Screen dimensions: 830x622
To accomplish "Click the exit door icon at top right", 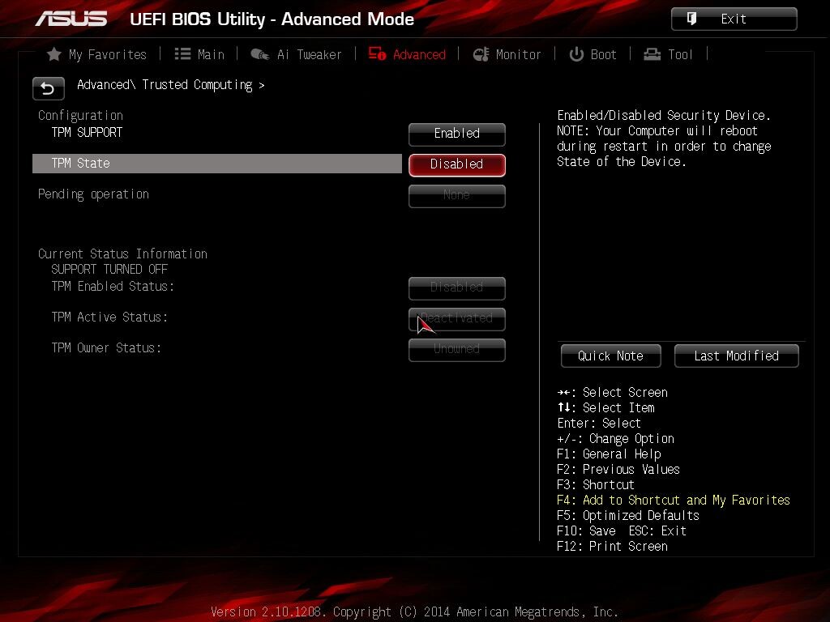I will point(691,19).
